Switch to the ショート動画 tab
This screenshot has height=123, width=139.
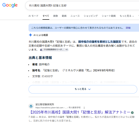(x=109, y=16)
